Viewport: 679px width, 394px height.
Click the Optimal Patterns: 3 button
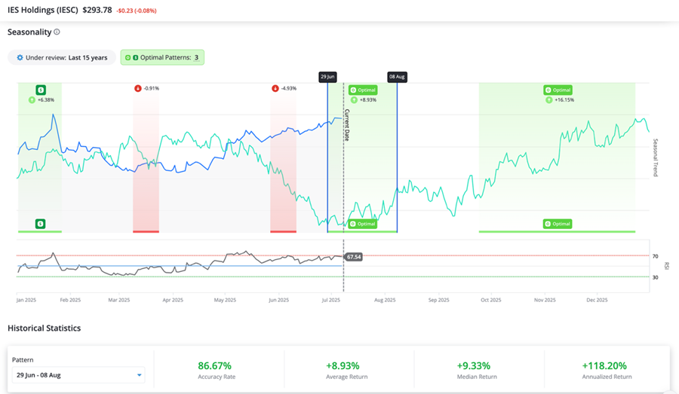(162, 57)
